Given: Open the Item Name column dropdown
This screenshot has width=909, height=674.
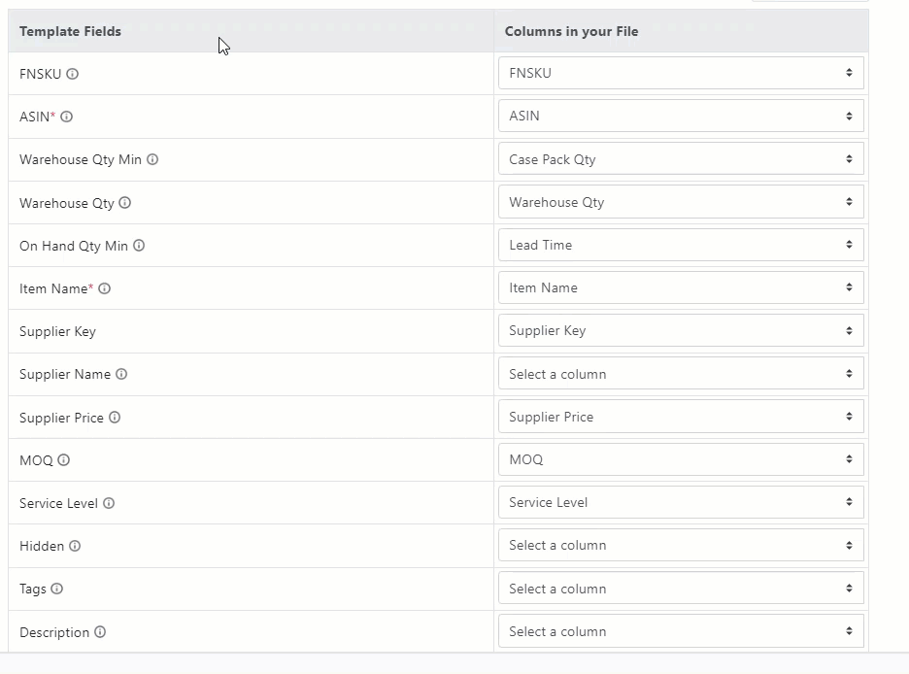Looking at the screenshot, I should [x=681, y=287].
